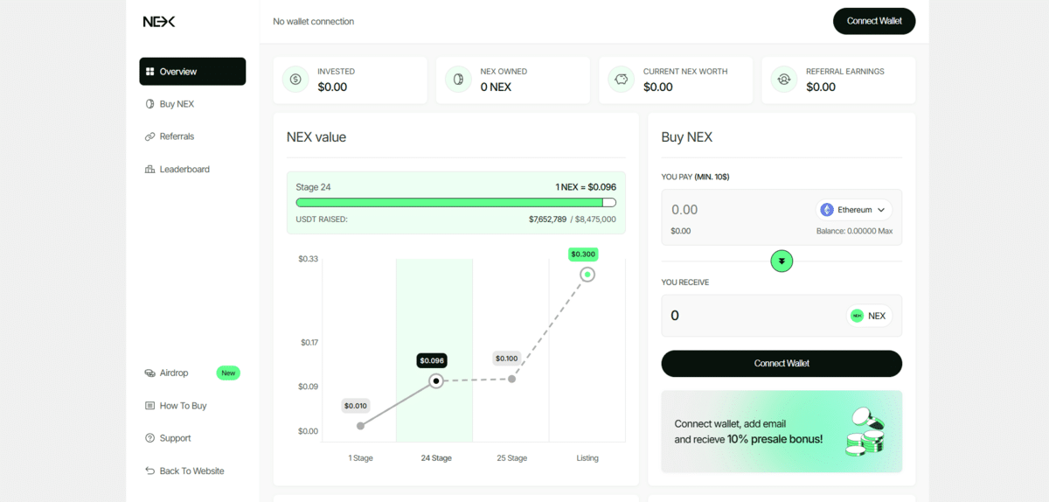
Task: Click Connect Wallet in Buy NEX panel
Action: [x=782, y=364]
